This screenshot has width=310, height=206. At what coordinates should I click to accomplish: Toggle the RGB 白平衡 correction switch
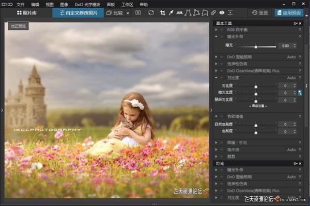pos(222,30)
